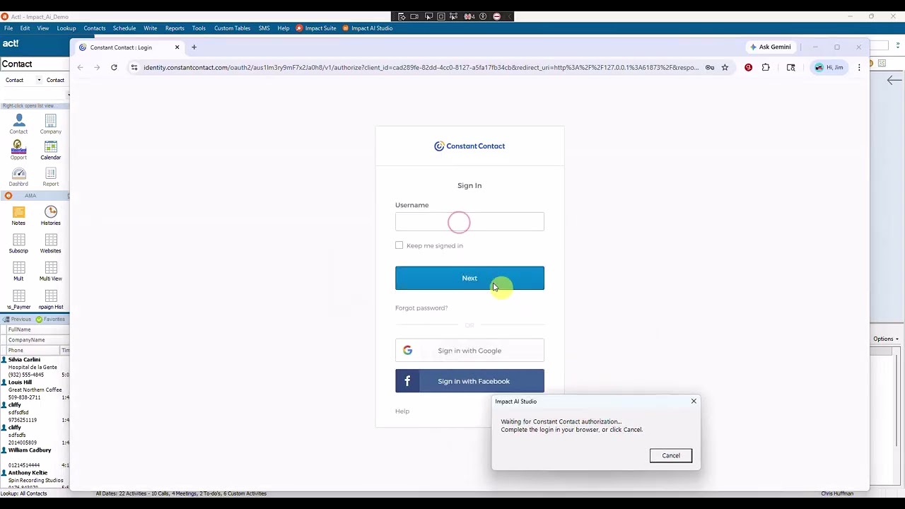
Task: Open the Reports menu
Action: 175,28
